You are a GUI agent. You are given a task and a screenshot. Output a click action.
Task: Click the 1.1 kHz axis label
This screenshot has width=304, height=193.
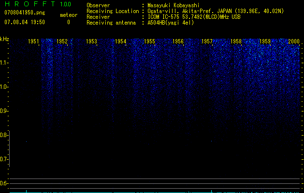pos(3,63)
